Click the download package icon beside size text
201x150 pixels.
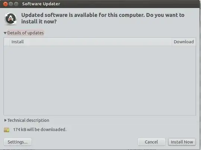[7, 130]
